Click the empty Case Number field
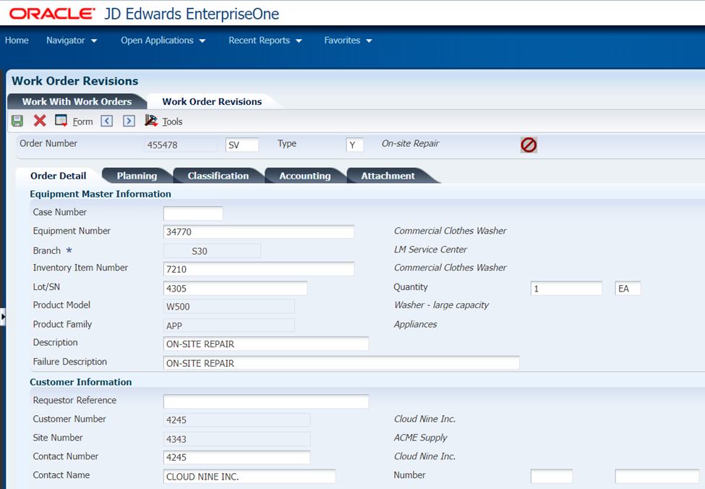 point(193,213)
